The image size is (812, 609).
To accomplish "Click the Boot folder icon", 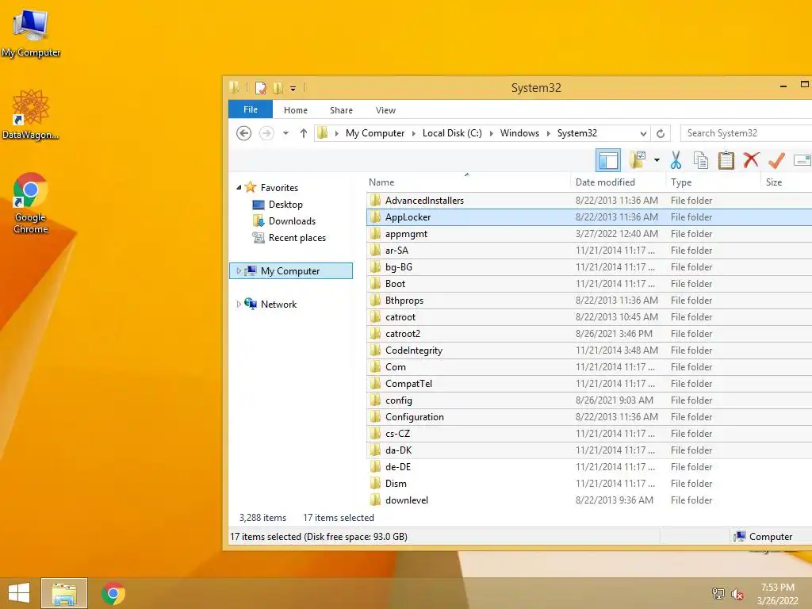I will pos(375,283).
